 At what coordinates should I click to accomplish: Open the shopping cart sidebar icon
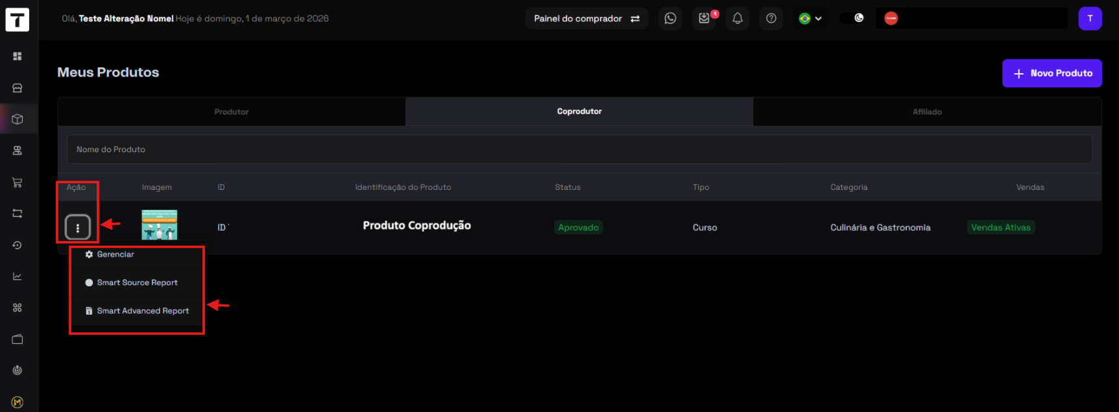(x=18, y=182)
